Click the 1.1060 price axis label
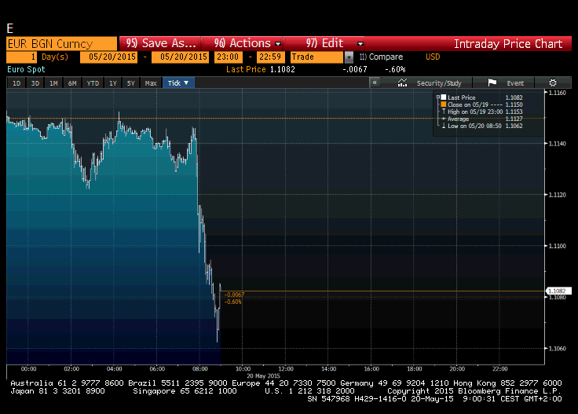The image size is (578, 414). pos(558,348)
